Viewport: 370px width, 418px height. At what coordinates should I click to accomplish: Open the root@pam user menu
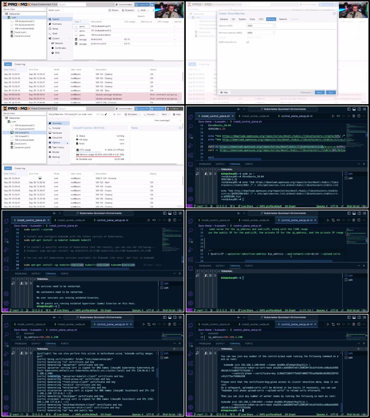pyautogui.click(x=174, y=109)
